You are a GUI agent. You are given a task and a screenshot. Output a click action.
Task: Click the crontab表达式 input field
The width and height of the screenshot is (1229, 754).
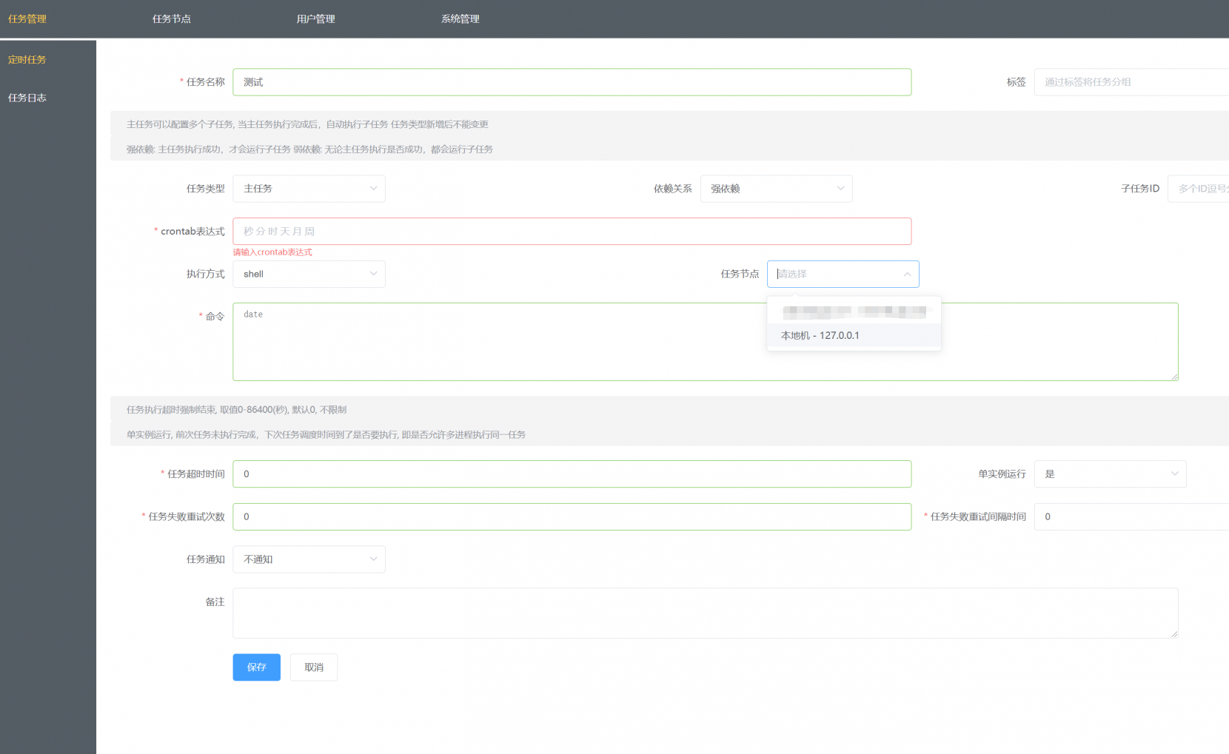(x=572, y=232)
